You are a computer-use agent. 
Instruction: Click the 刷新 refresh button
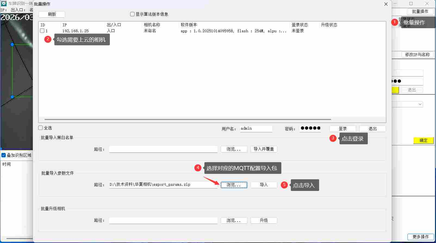point(52,14)
